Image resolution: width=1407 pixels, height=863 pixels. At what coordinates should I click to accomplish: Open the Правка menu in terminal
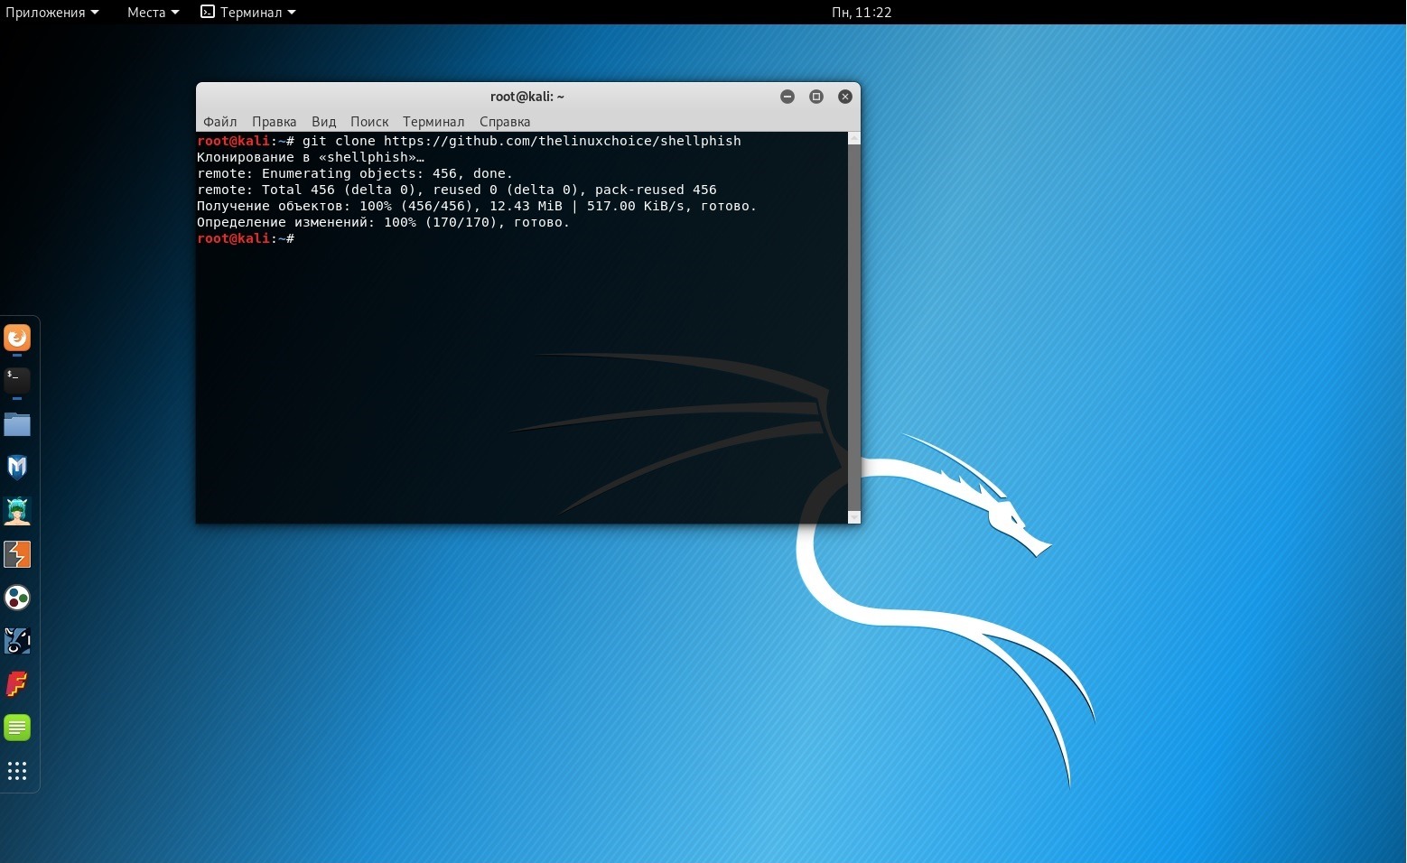pyautogui.click(x=274, y=122)
